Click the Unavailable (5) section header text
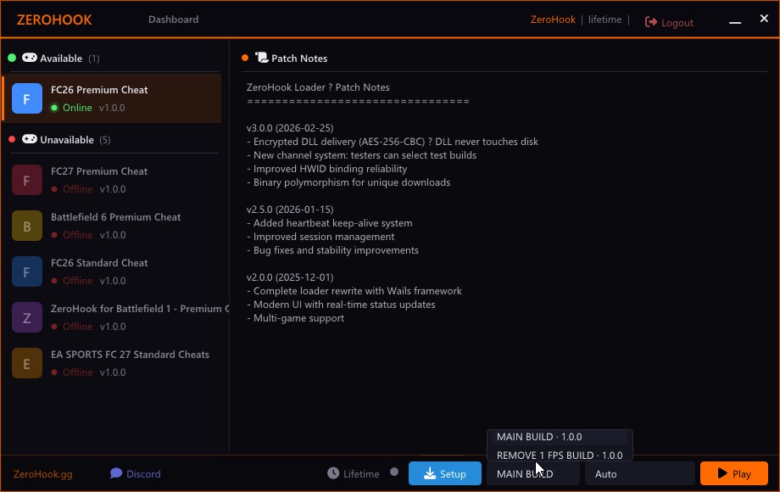Image resolution: width=780 pixels, height=492 pixels. tap(75, 140)
